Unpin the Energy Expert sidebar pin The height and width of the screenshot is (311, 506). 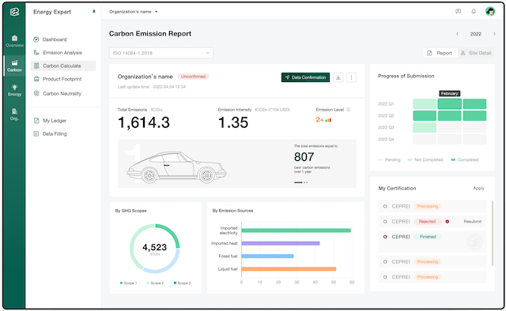coord(94,12)
